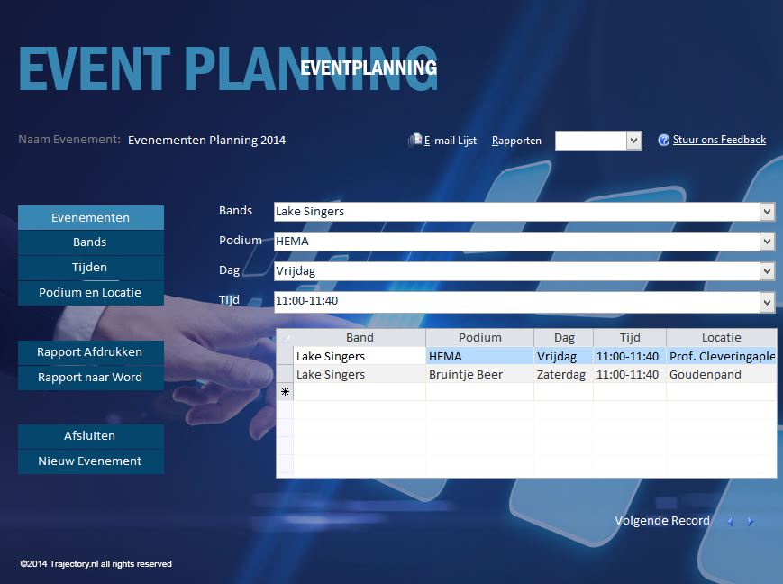Open the Bands section

91,242
